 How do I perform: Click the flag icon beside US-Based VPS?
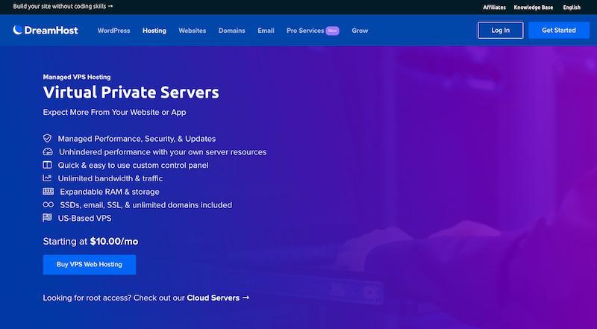tap(47, 218)
